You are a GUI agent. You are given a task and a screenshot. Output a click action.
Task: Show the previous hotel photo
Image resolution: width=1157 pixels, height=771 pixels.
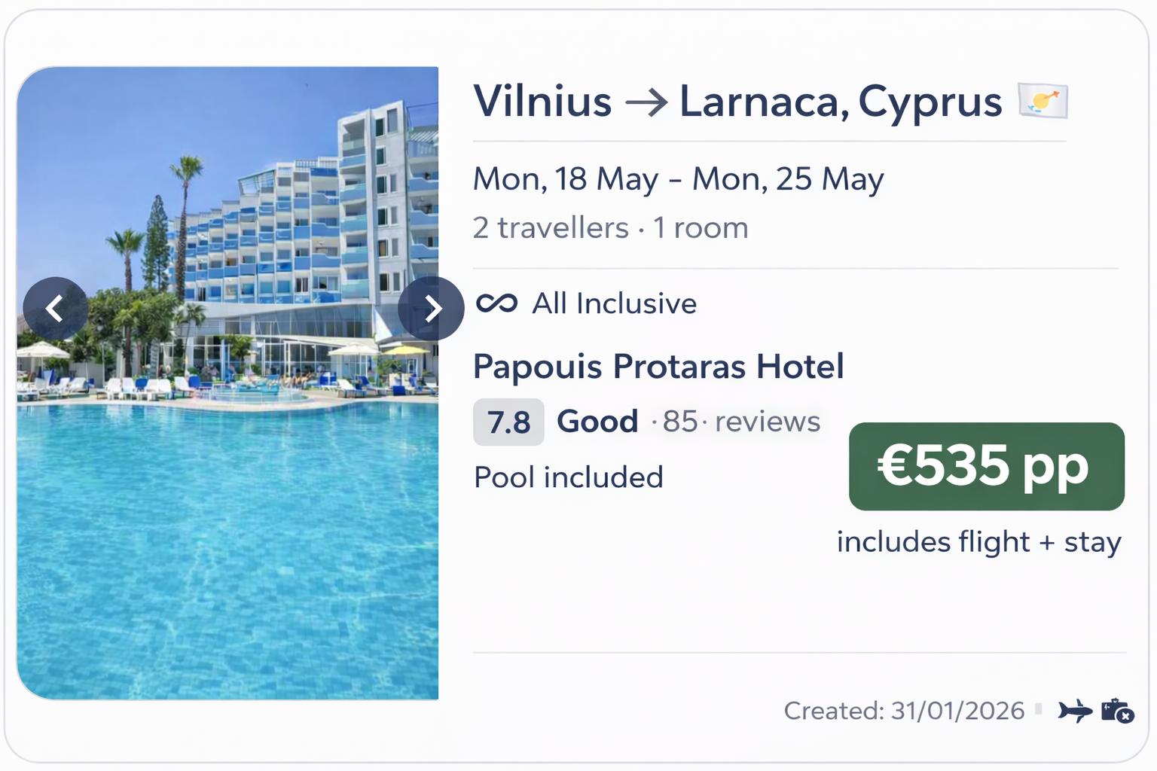point(55,308)
